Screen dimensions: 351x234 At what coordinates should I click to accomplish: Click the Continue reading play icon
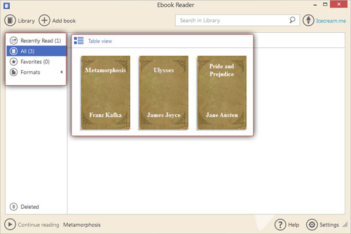click(10, 224)
